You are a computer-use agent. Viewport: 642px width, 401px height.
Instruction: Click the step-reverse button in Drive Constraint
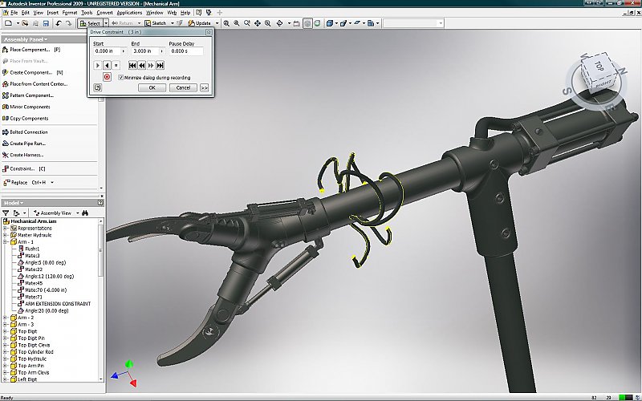click(142, 65)
